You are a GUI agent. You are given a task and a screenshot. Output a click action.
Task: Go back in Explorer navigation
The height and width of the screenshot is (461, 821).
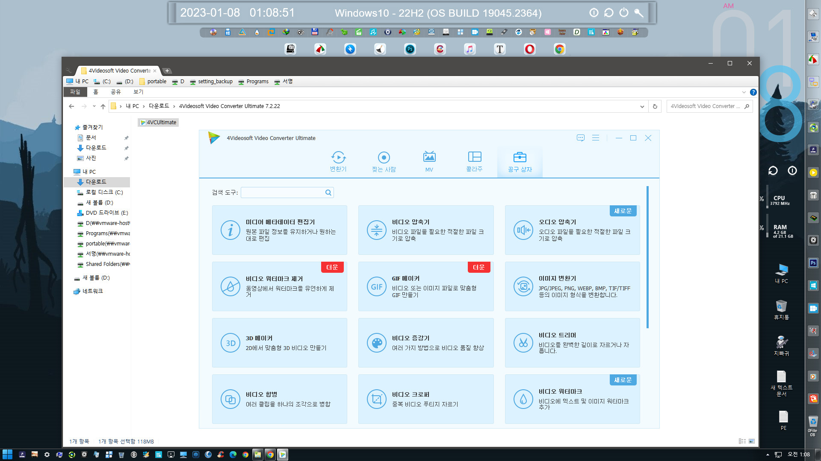pos(71,106)
